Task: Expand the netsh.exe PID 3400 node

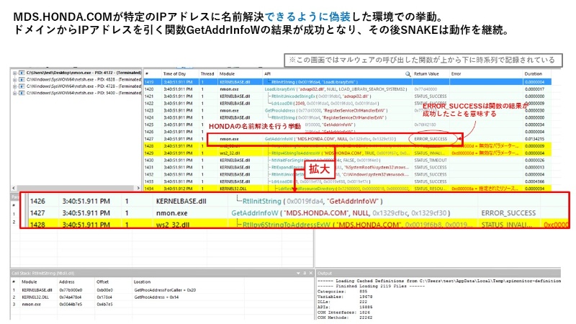Action: click(x=15, y=93)
